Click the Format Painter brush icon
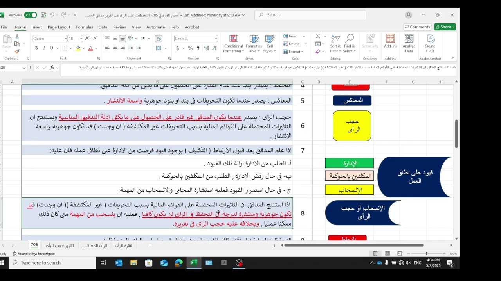Image resolution: width=501 pixels, height=281 pixels. [17, 51]
